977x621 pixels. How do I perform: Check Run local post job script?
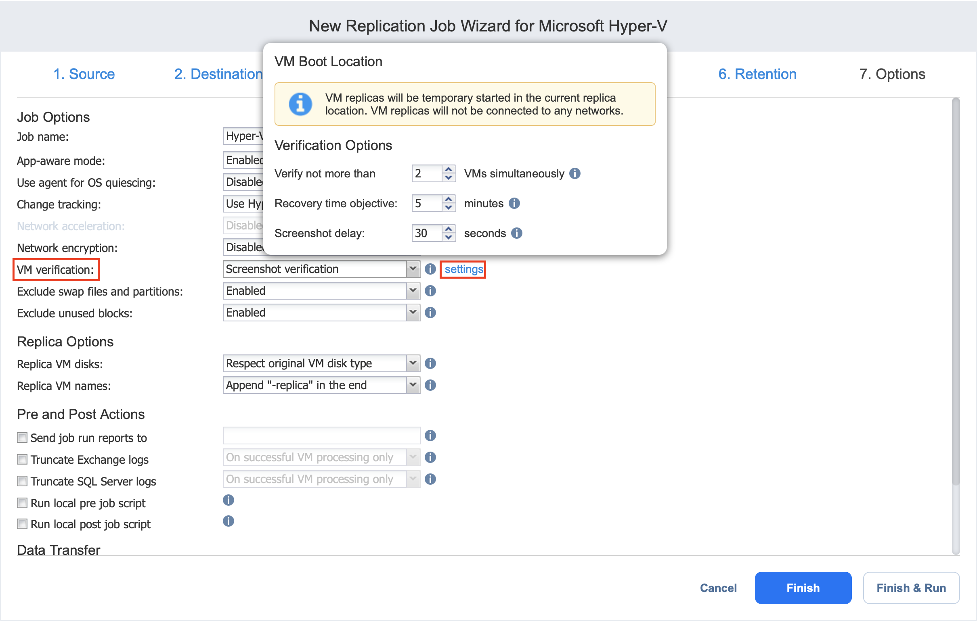(22, 524)
